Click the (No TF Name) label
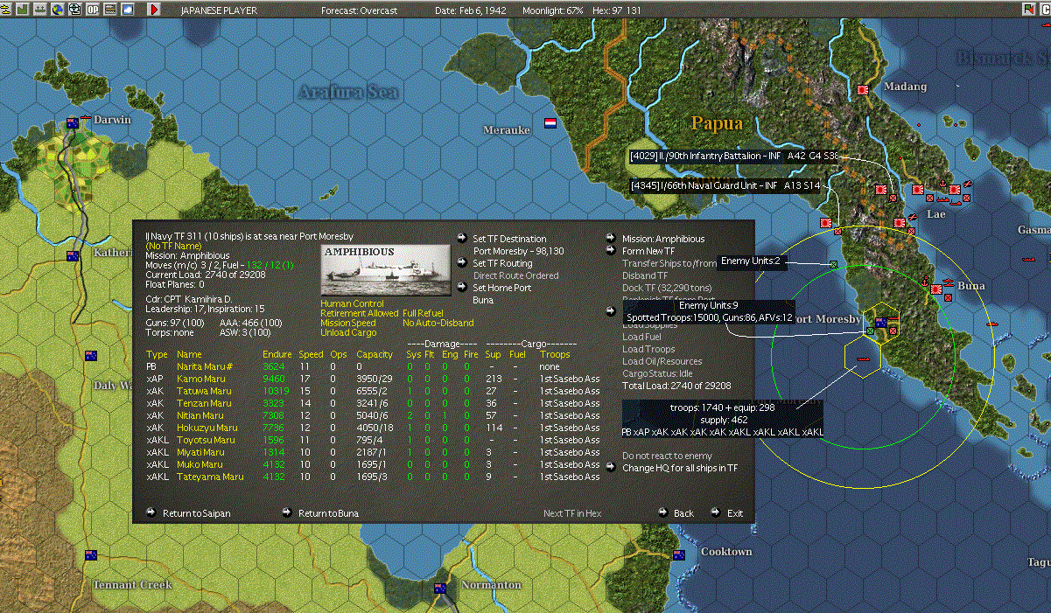The width and height of the screenshot is (1051, 613). tap(173, 247)
